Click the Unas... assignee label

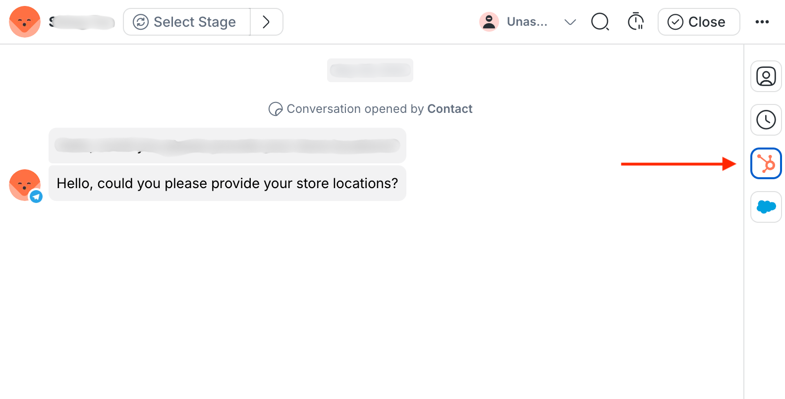click(527, 22)
